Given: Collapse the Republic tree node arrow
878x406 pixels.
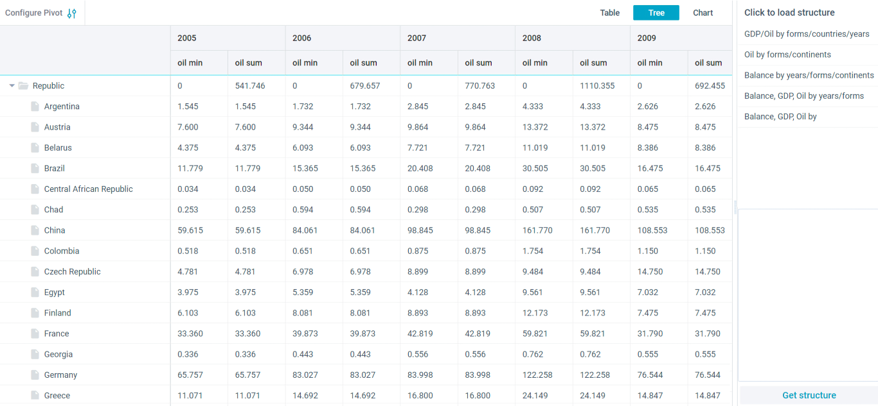Looking at the screenshot, I should point(12,86).
